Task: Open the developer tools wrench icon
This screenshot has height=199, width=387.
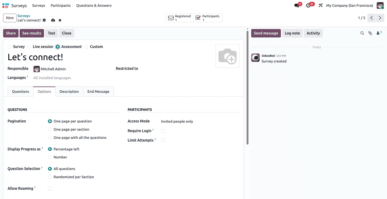Action: click(320, 5)
